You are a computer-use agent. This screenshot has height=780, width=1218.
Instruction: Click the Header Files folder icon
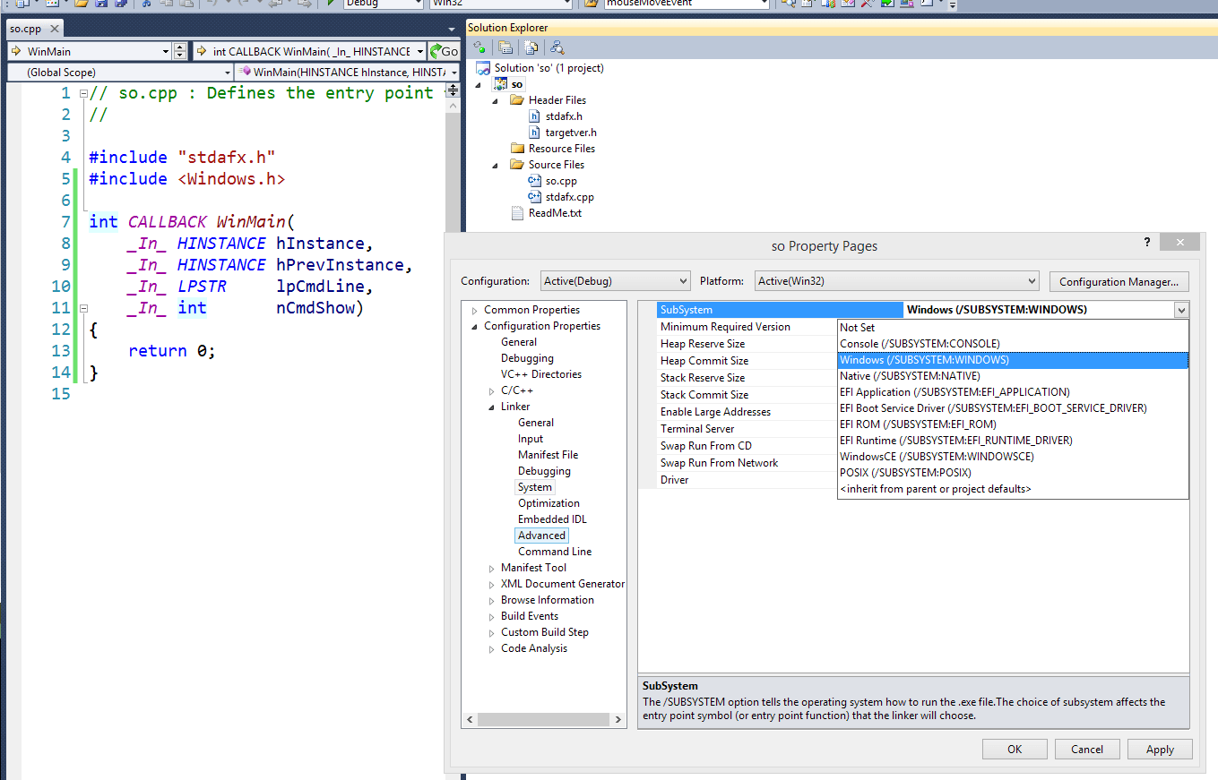[517, 100]
